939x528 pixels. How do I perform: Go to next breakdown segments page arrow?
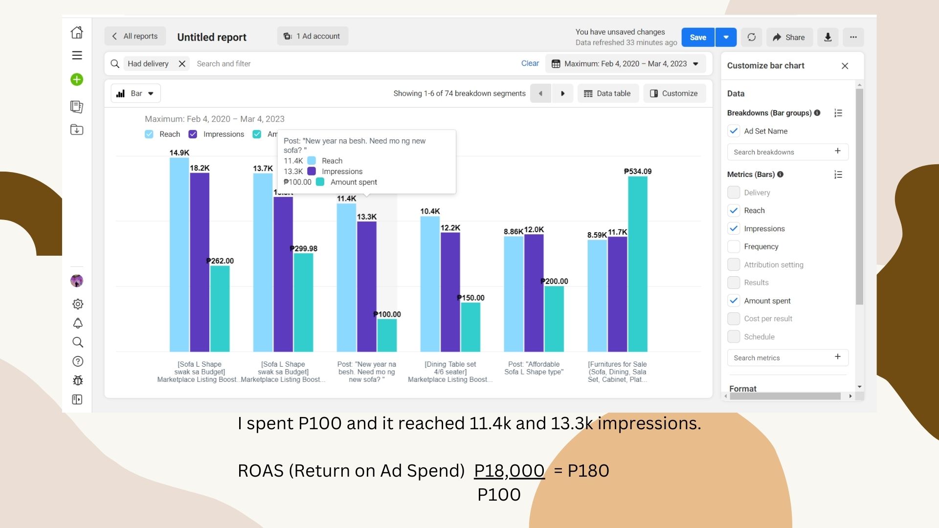point(562,93)
